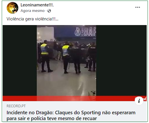This screenshot has height=123, width=149.
Task: Open the Leoninamente!!!. page name
Action: click(x=37, y=5)
